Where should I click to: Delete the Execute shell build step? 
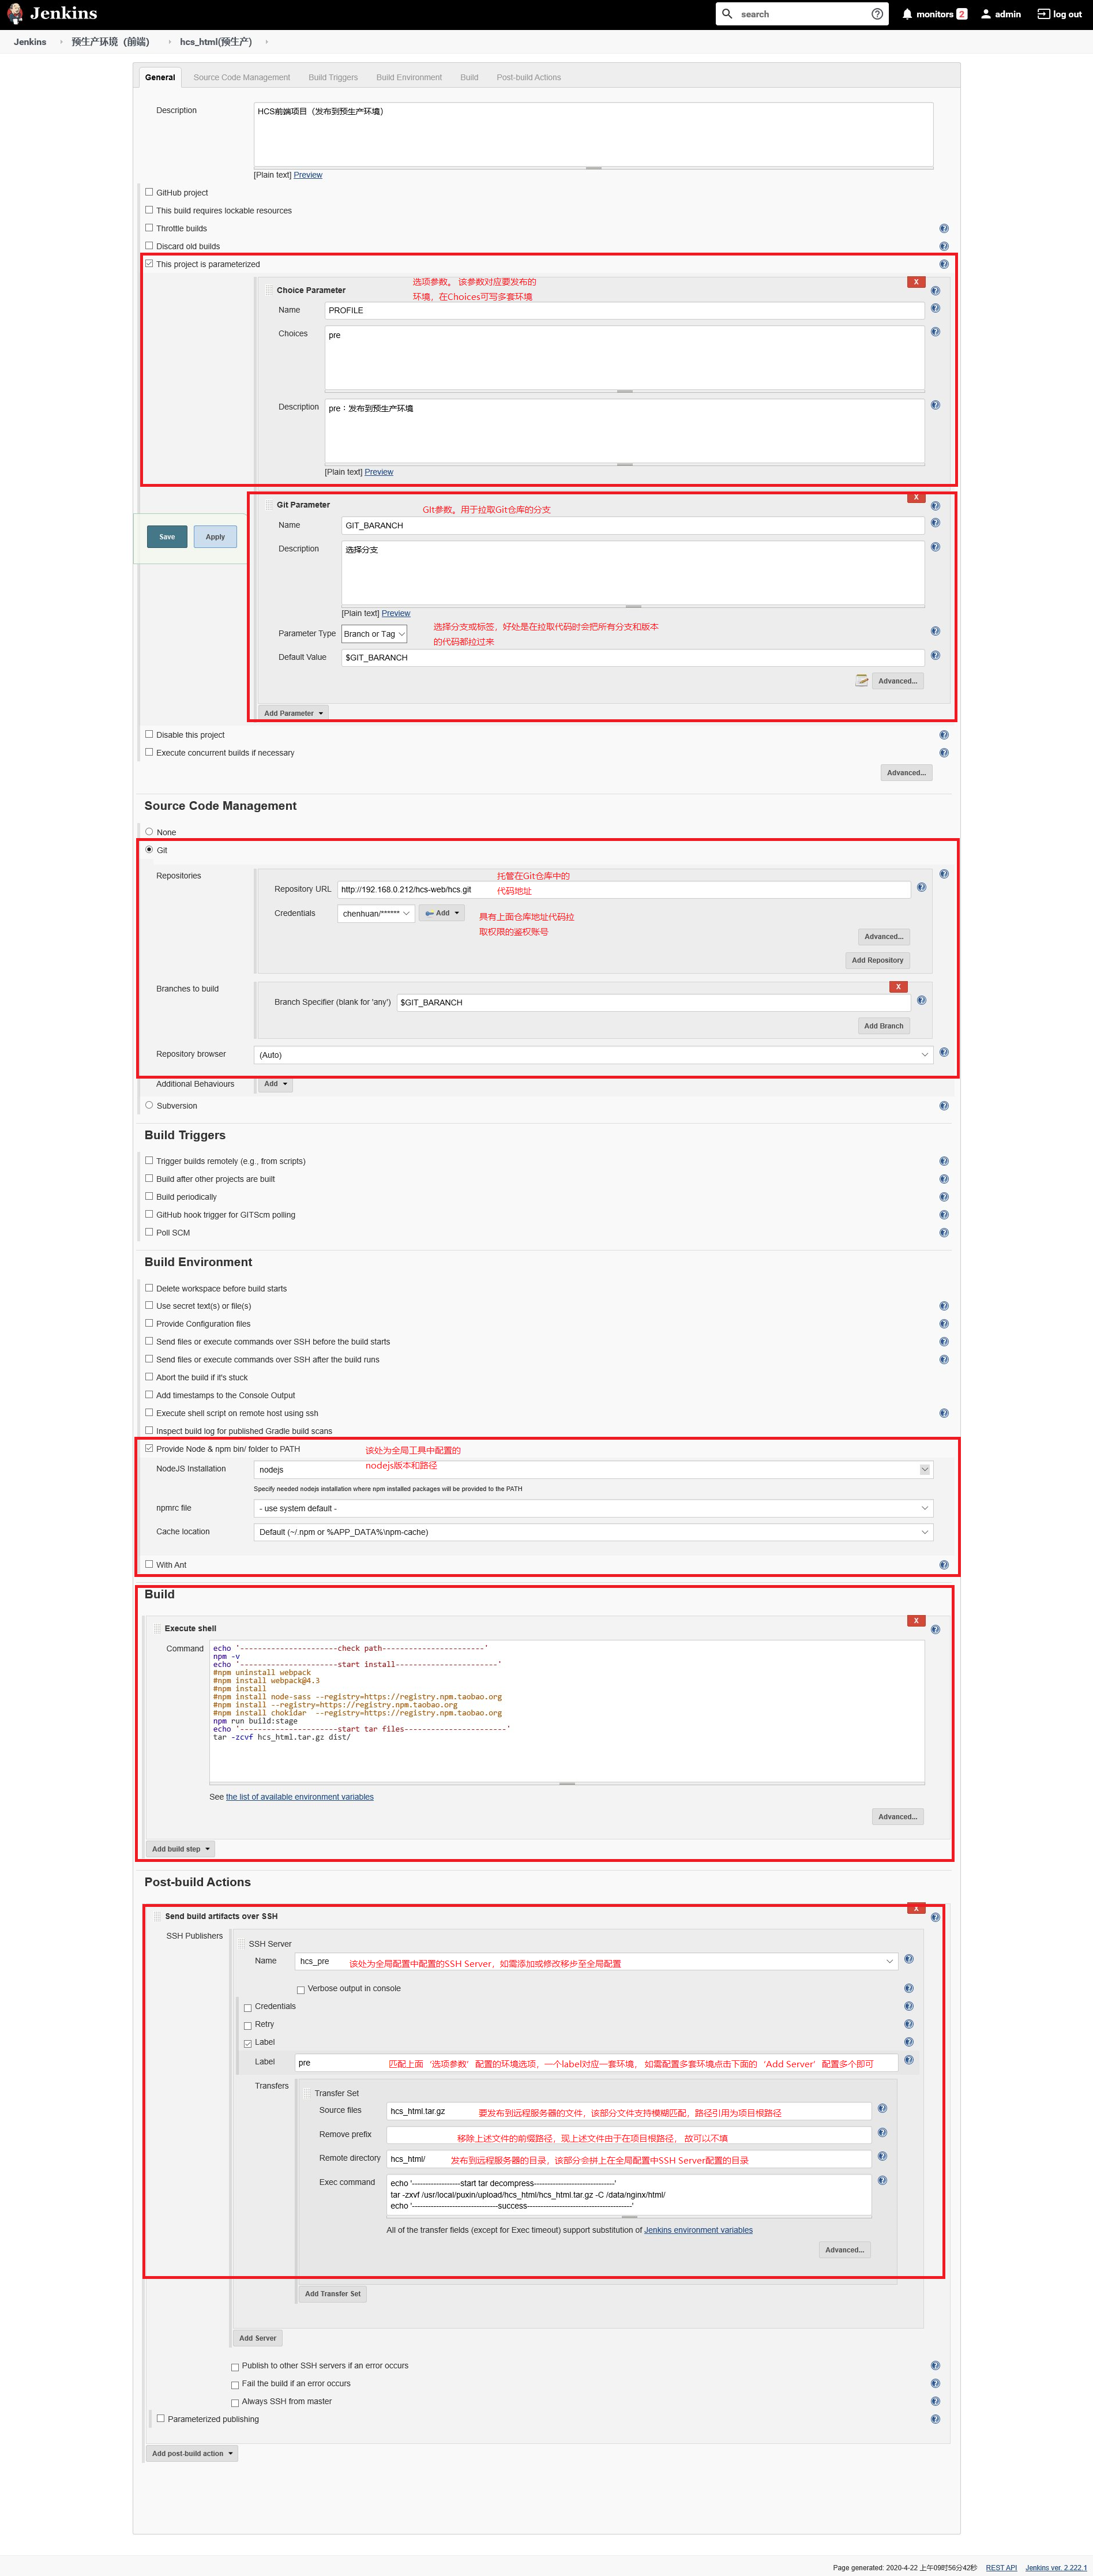click(x=915, y=1621)
